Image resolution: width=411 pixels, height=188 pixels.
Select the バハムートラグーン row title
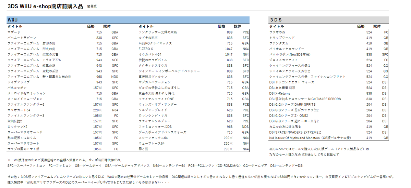22,38
